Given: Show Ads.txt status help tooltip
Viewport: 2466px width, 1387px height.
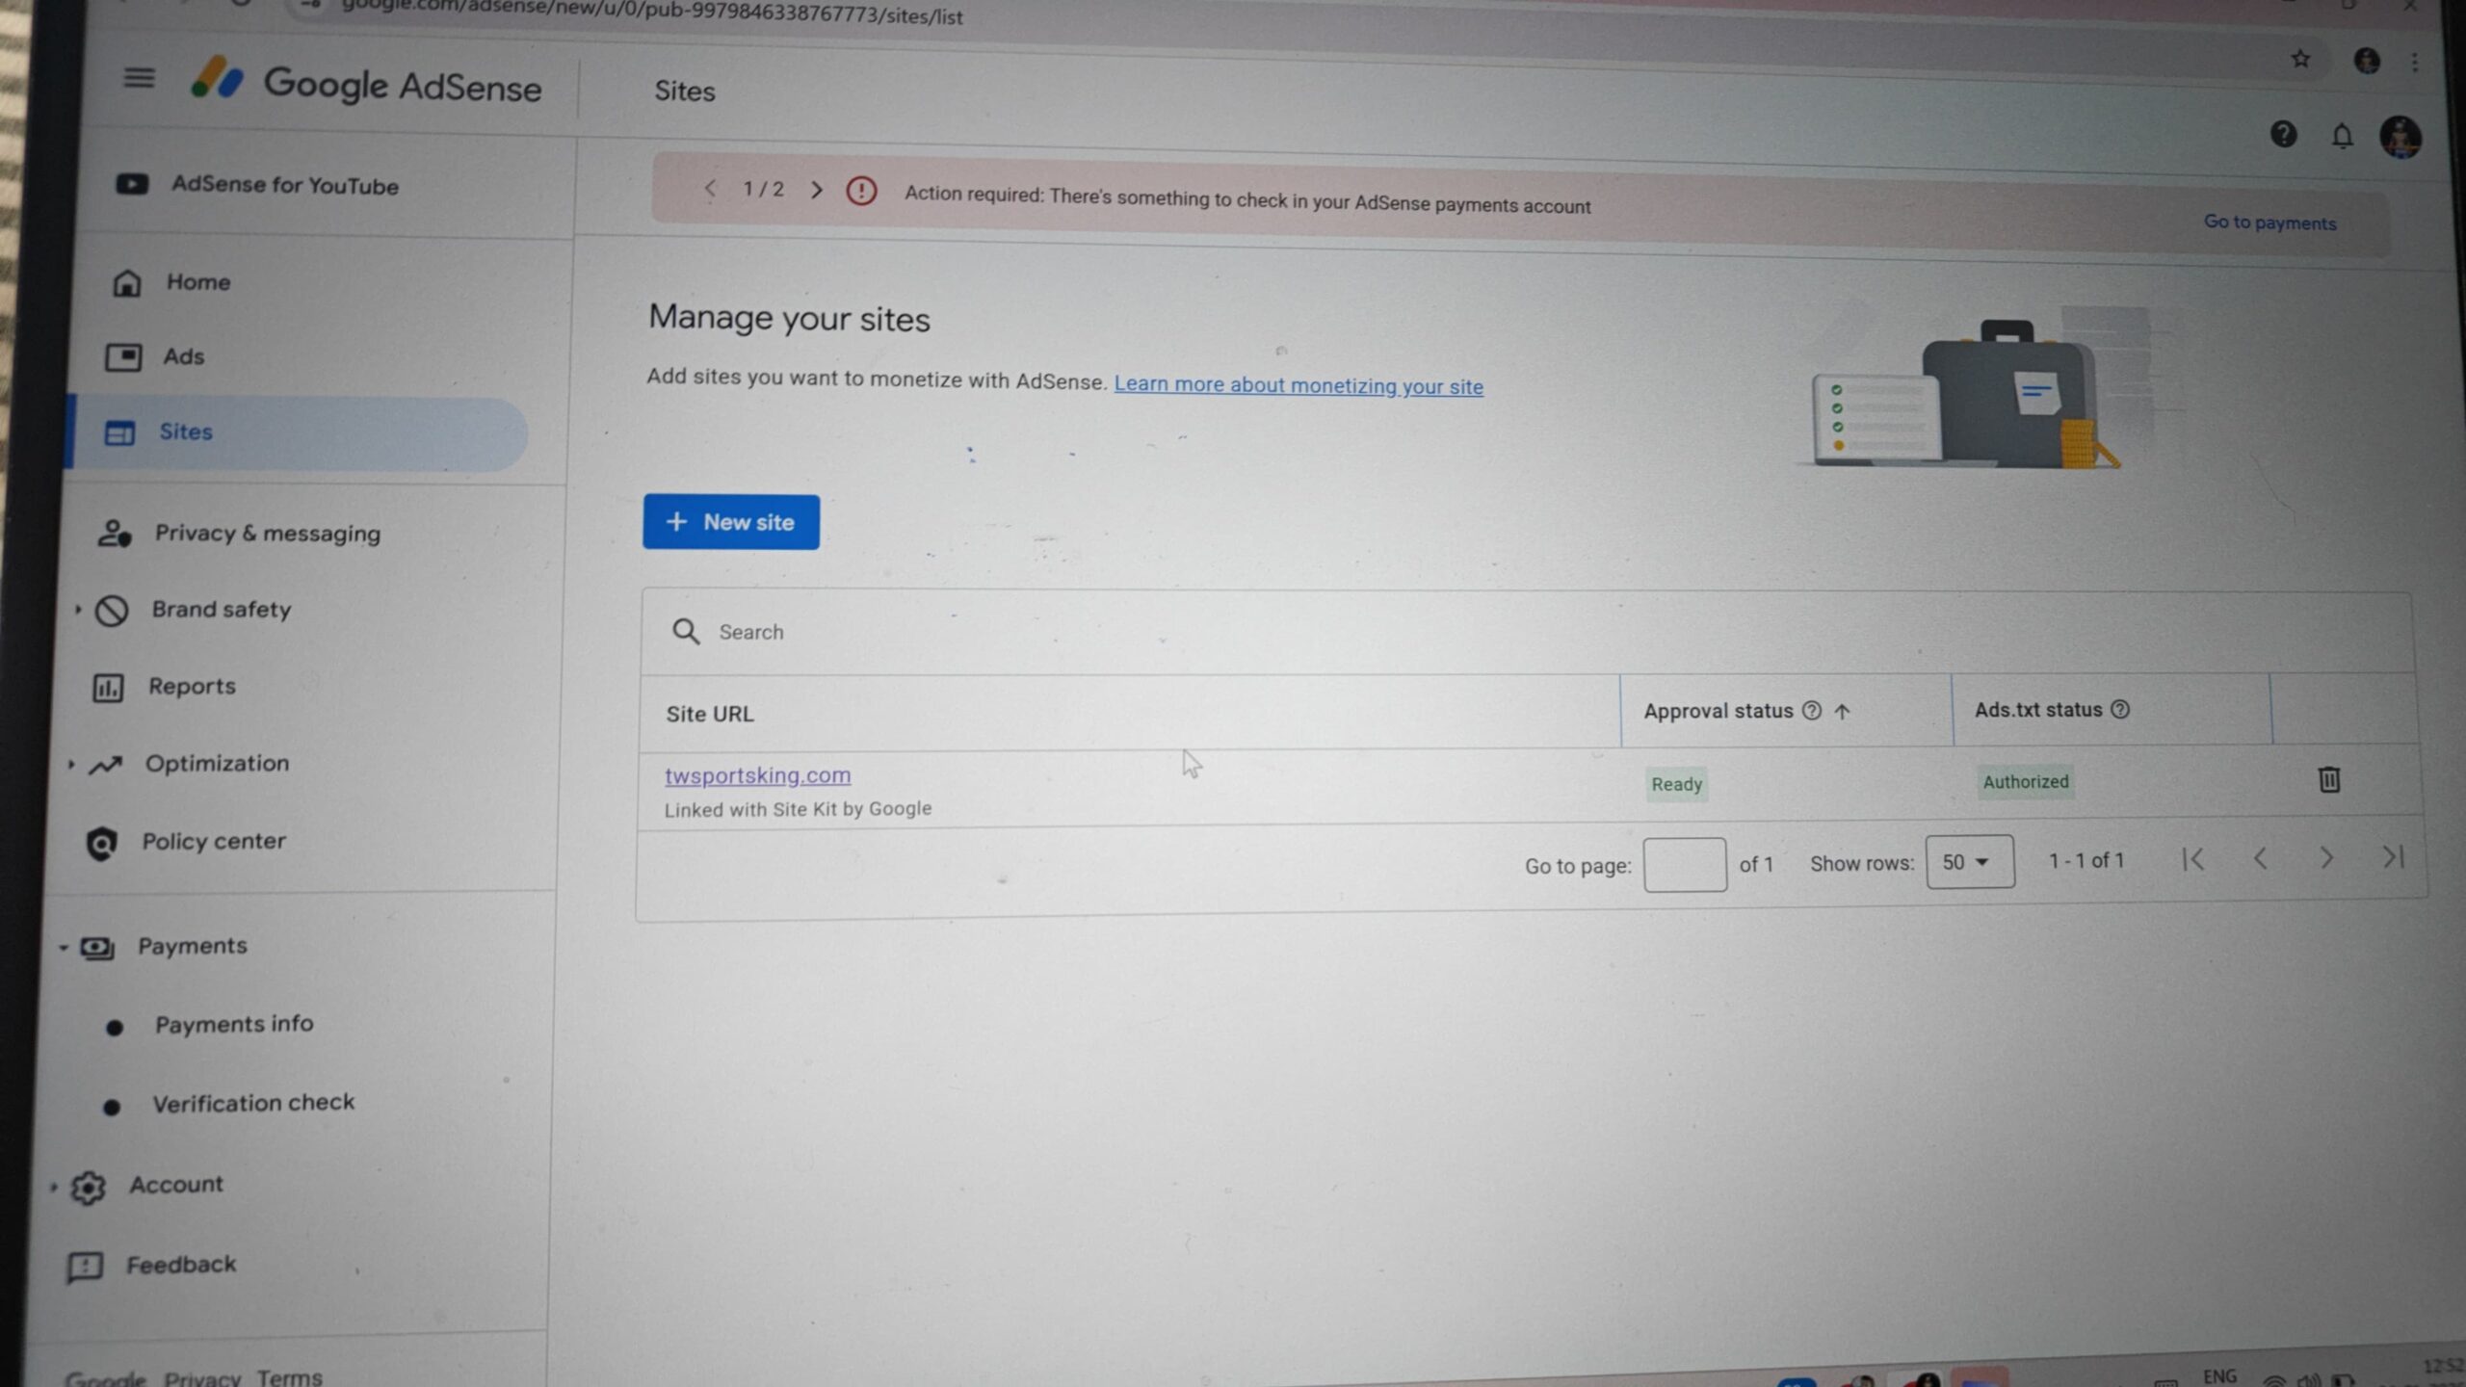Looking at the screenshot, I should pos(2120,709).
